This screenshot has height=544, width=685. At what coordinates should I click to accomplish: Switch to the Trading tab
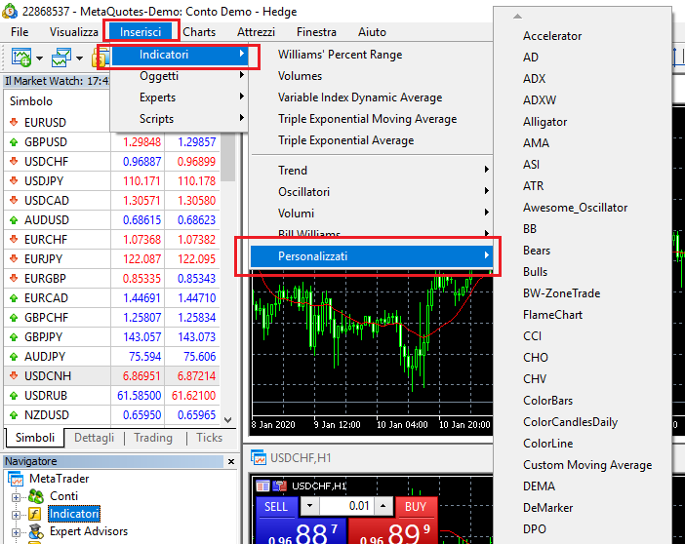[x=153, y=438]
